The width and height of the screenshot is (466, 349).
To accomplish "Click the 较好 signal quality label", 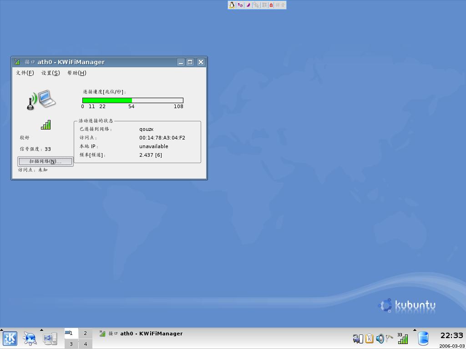I will click(x=25, y=138).
